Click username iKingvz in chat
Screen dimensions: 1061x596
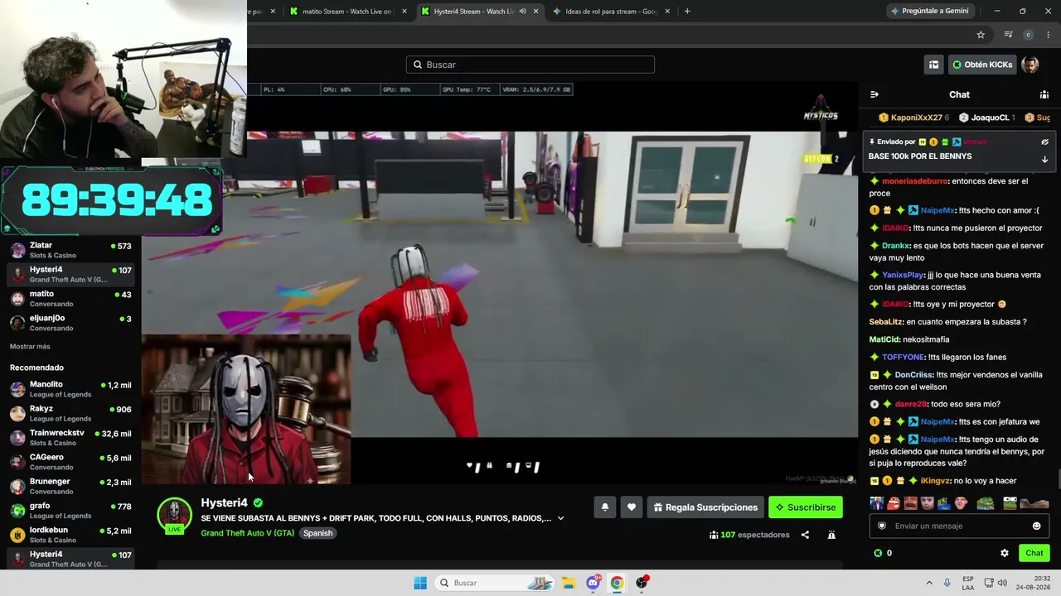click(936, 481)
